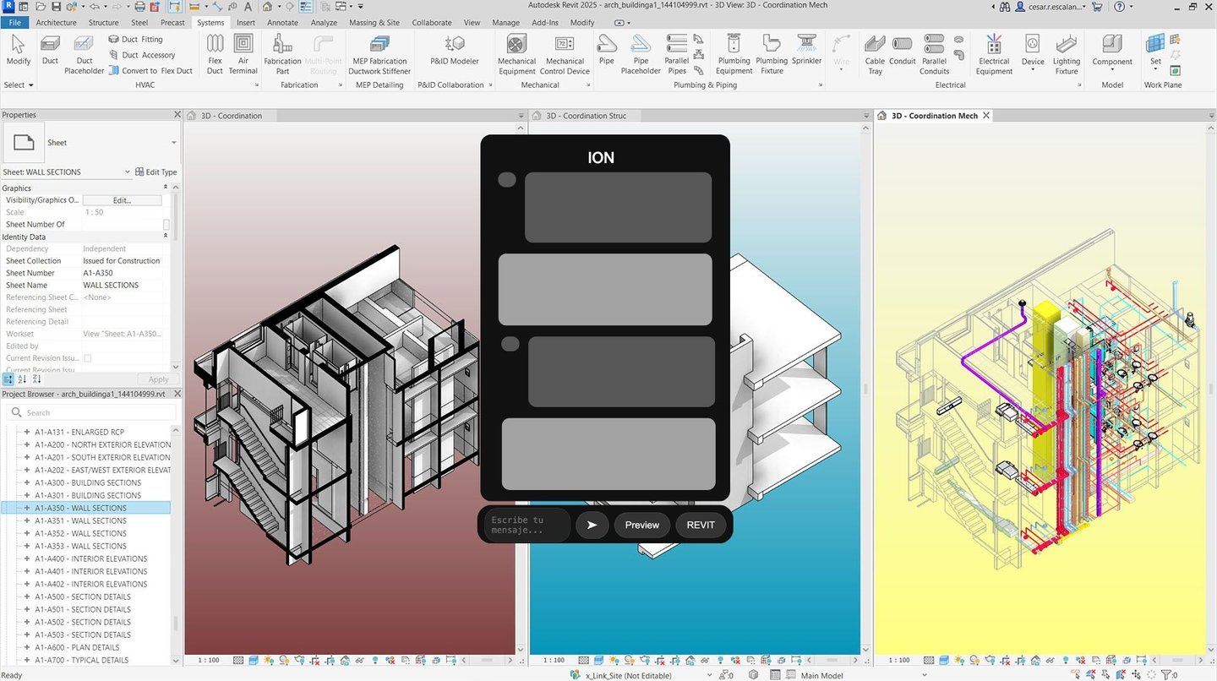The width and height of the screenshot is (1217, 681).
Task: Open the x_Link_Site workset dropdown
Action: click(709, 675)
